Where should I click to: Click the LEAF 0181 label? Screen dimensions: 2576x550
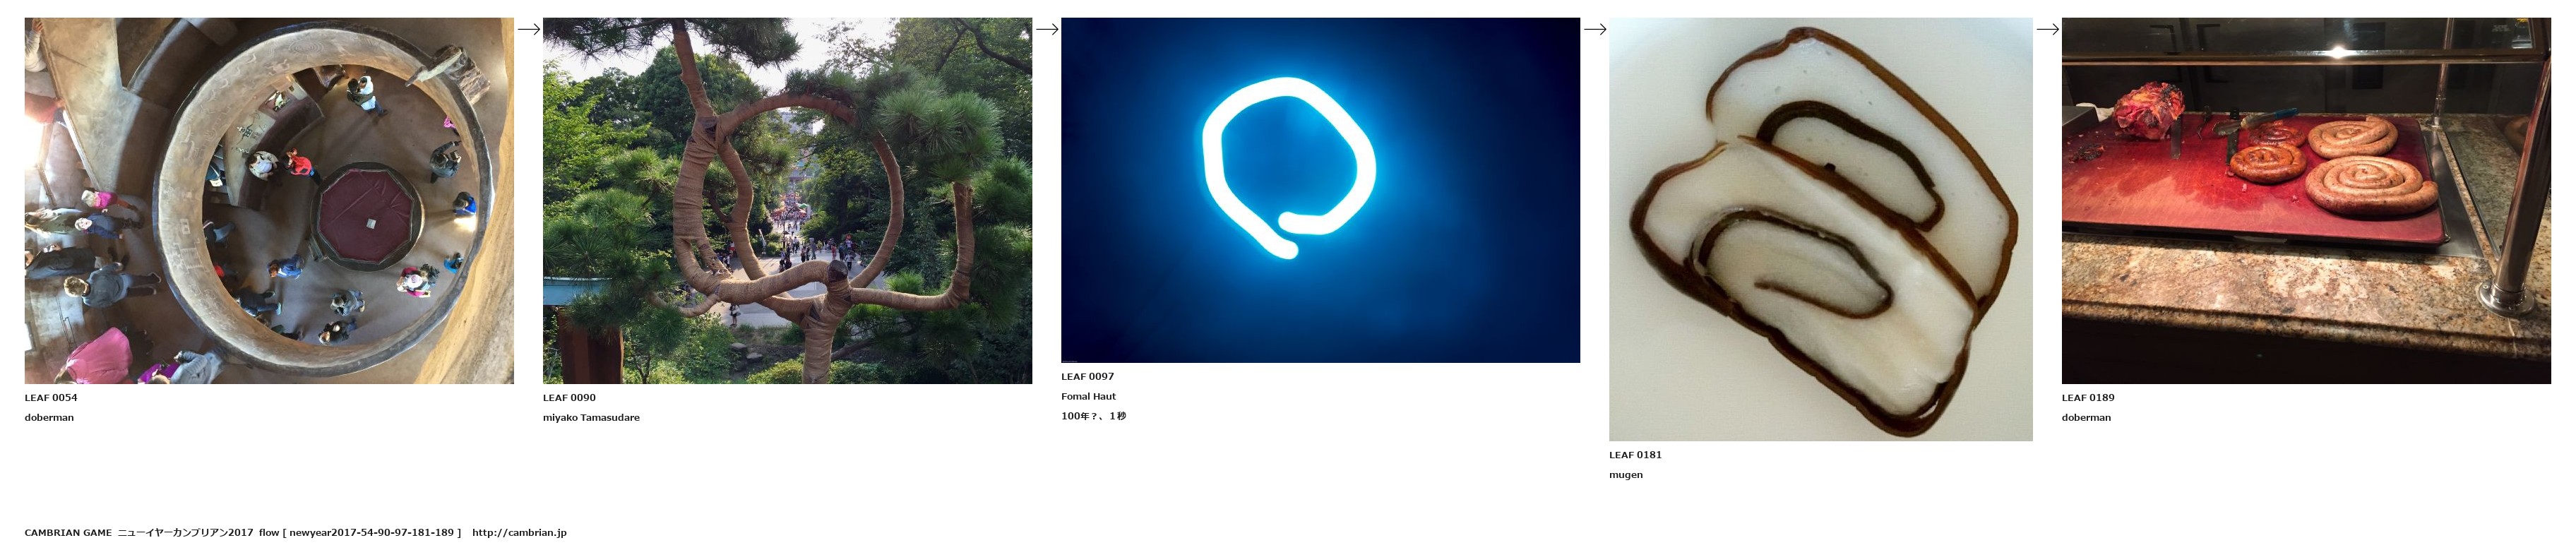tap(1635, 455)
